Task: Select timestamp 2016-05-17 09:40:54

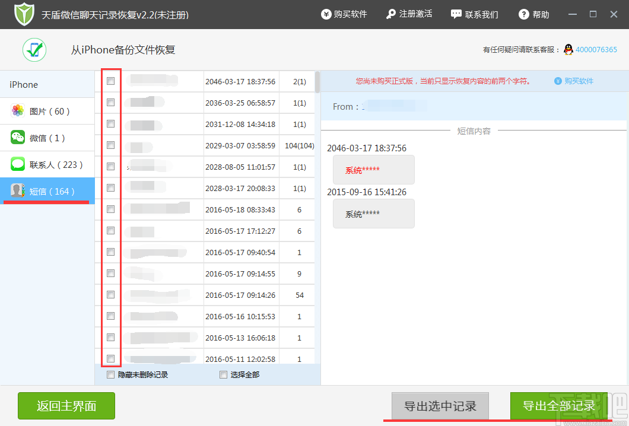Action: point(240,252)
